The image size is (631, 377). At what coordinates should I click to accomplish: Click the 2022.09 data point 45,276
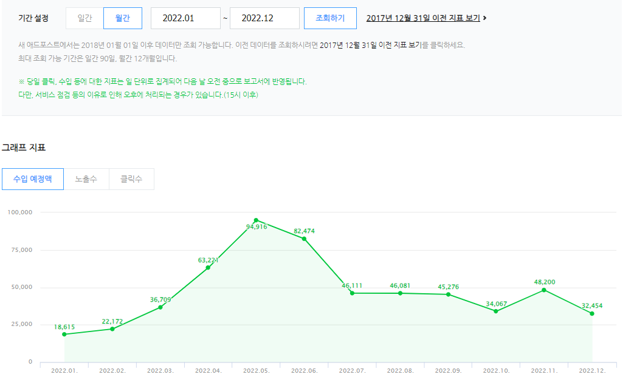point(448,294)
